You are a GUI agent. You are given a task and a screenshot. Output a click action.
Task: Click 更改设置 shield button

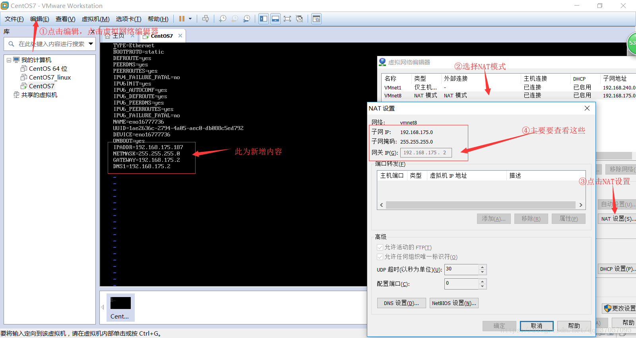(x=619, y=308)
